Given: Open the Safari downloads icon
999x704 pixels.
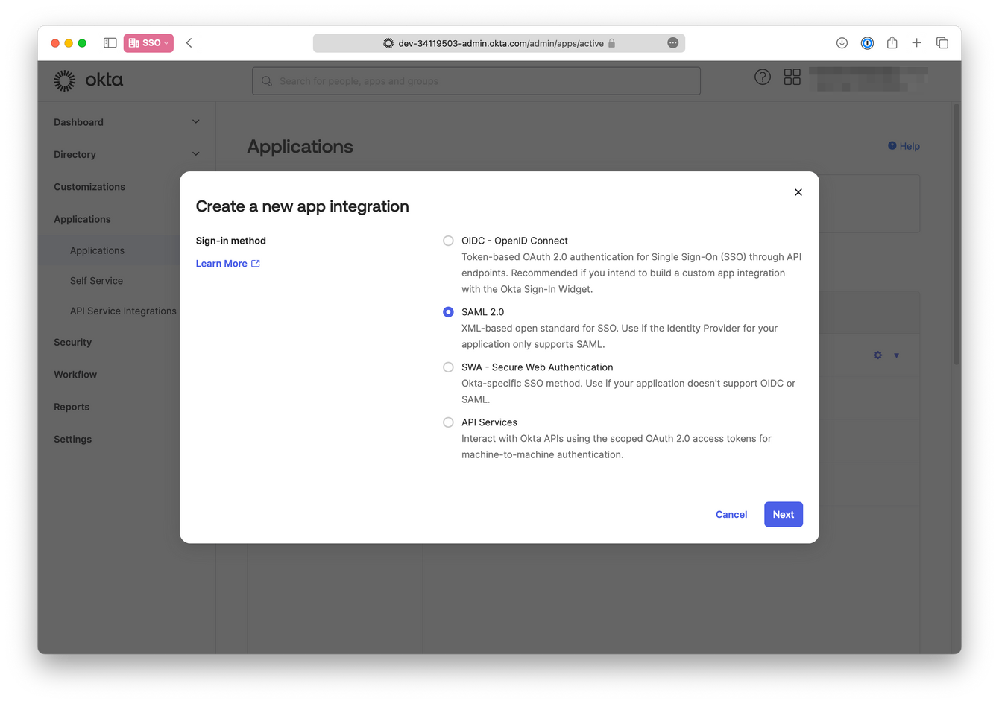Looking at the screenshot, I should (x=842, y=43).
